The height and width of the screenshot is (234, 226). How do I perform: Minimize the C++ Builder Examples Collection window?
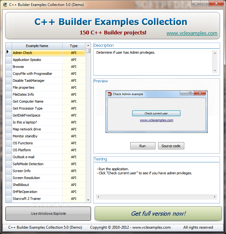pos(196,3)
